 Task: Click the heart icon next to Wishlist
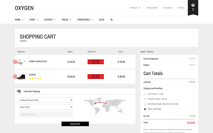140,8
